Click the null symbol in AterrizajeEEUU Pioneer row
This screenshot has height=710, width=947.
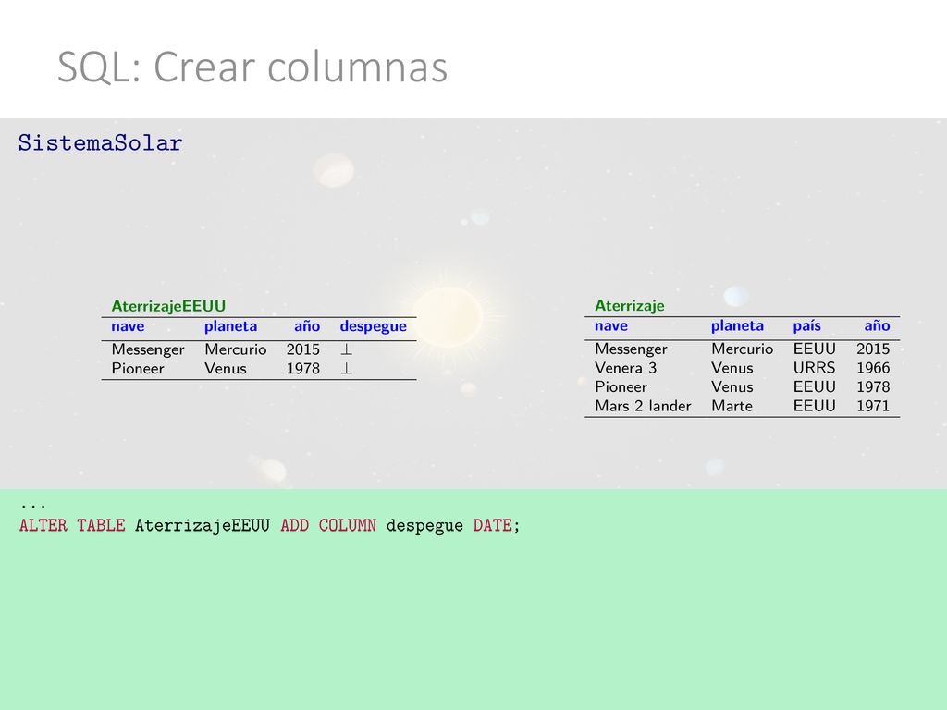point(346,368)
